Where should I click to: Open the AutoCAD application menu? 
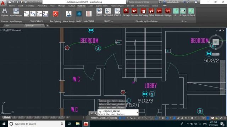3,3
